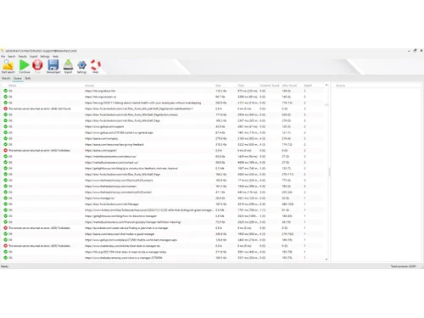Sort by the Depth column header
Screen dimensions: 424x318
coord(308,86)
